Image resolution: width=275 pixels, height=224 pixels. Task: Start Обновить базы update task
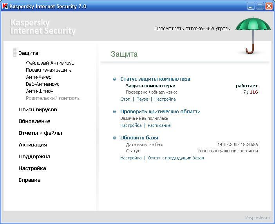[x=139, y=138]
